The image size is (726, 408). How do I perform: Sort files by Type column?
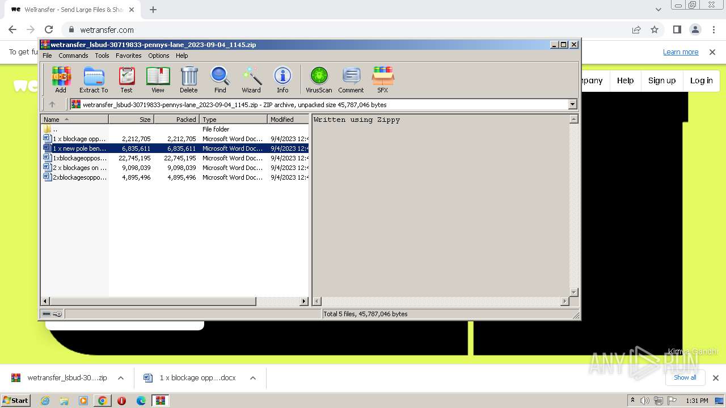click(233, 120)
